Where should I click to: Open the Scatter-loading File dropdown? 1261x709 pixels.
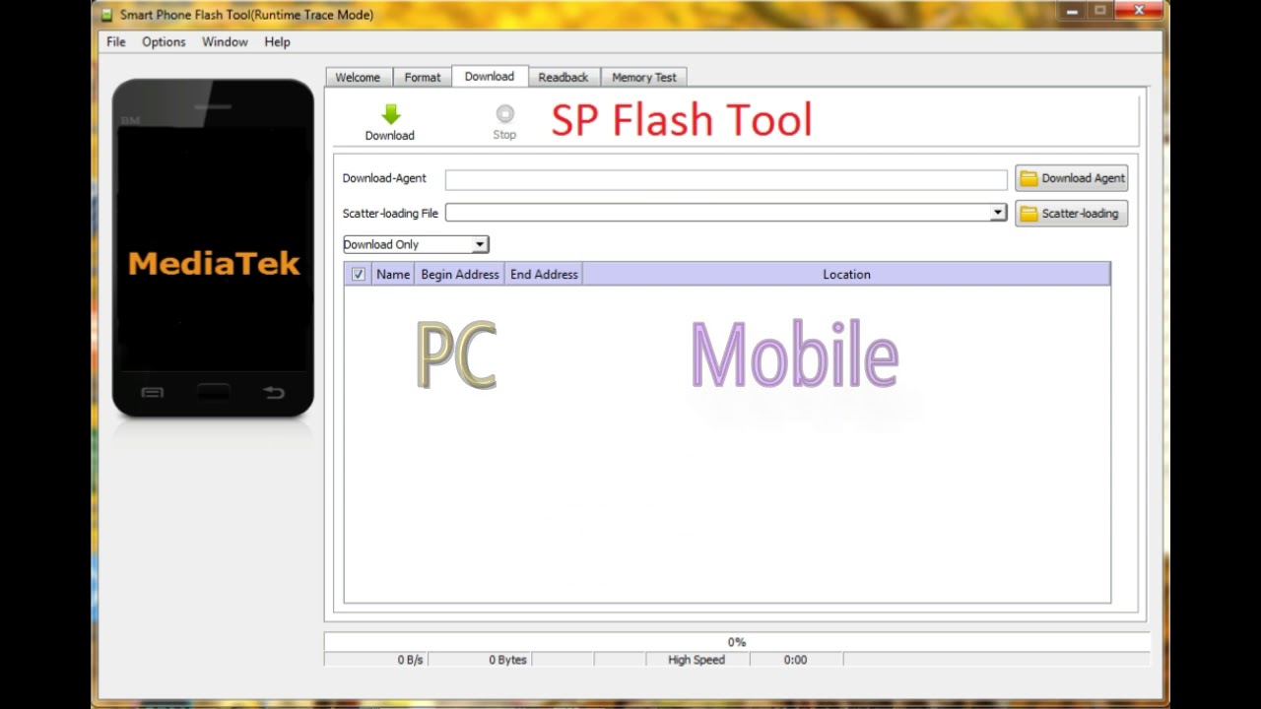point(998,213)
